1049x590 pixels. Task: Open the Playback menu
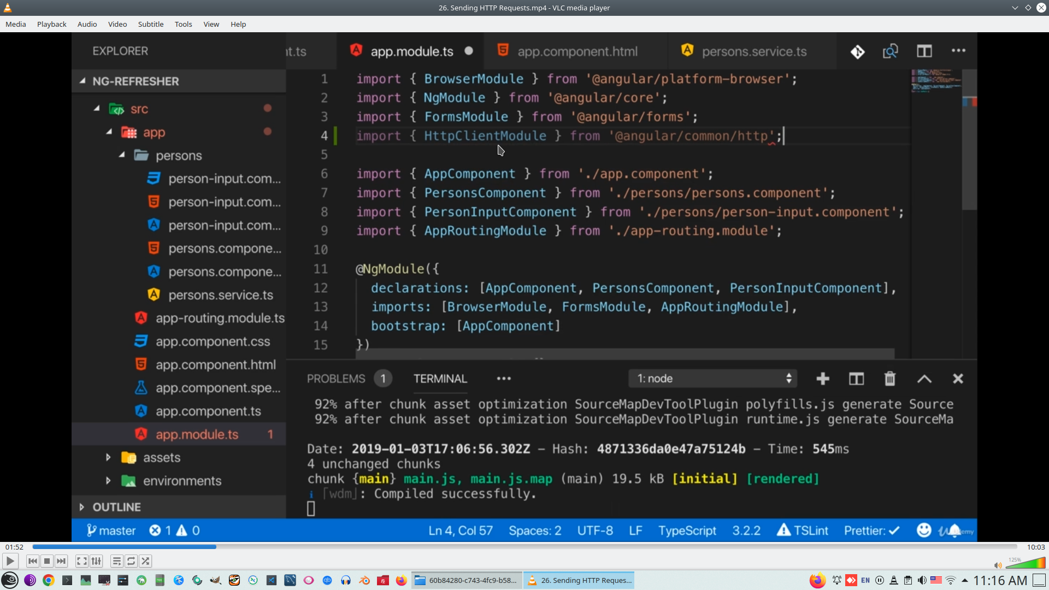point(51,24)
